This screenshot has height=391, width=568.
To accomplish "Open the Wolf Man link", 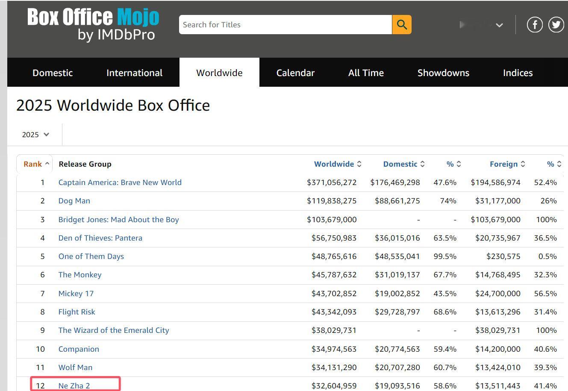I will click(75, 367).
